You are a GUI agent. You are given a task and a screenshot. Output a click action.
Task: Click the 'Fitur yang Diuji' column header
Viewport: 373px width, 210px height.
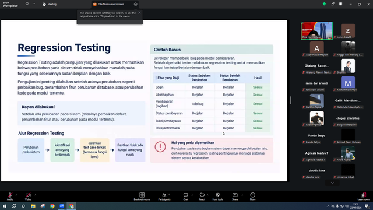pyautogui.click(x=168, y=78)
